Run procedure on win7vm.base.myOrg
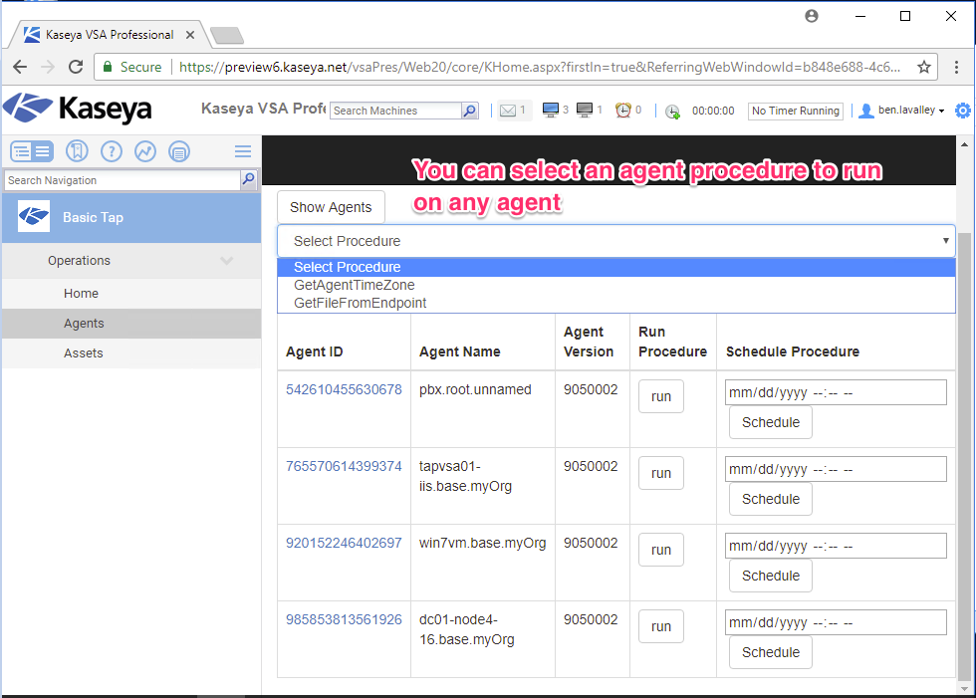Viewport: 976px width, 698px height. click(661, 550)
